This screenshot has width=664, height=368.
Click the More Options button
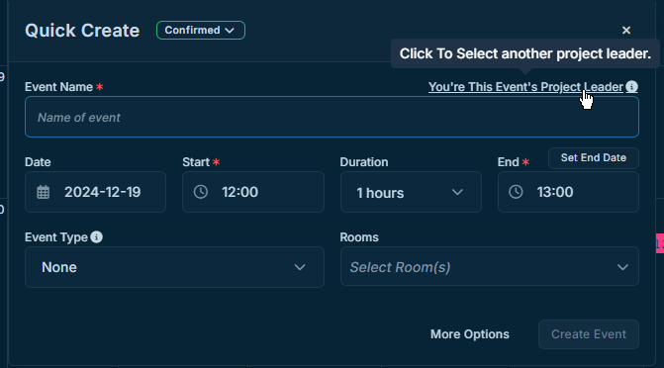(470, 334)
